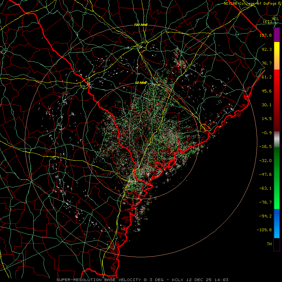Click the [KT] units label
This screenshot has width=282, height=282.
click(x=267, y=22)
